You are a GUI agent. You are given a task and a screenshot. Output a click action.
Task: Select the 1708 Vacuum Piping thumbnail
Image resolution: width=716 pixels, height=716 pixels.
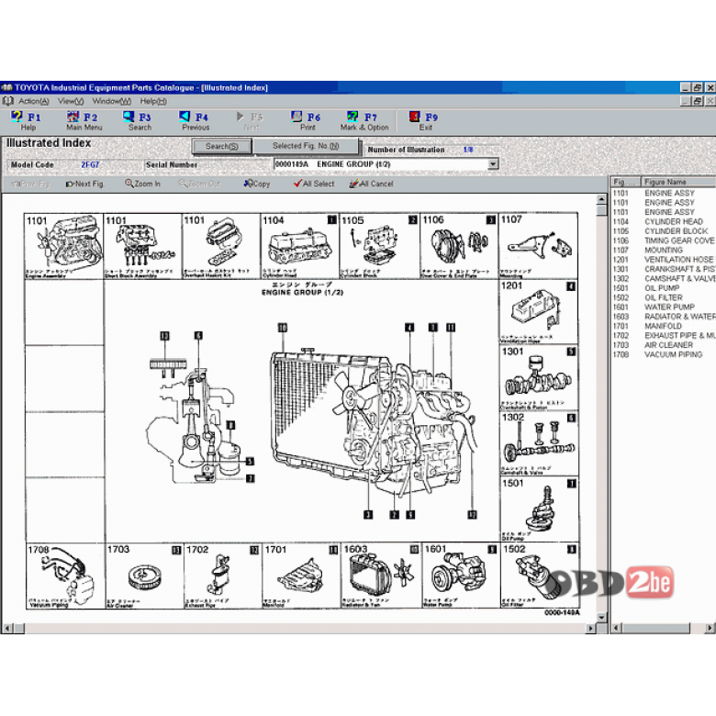click(x=65, y=576)
